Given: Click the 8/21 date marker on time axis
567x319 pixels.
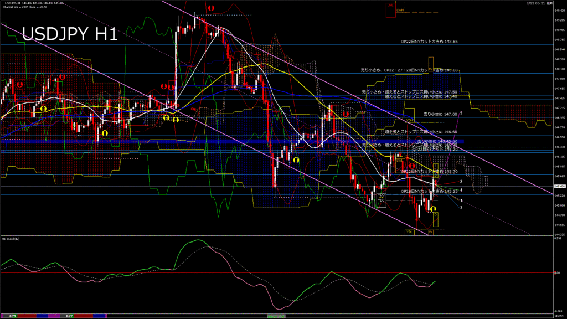Looking at the screenshot, I should [x=12, y=316].
